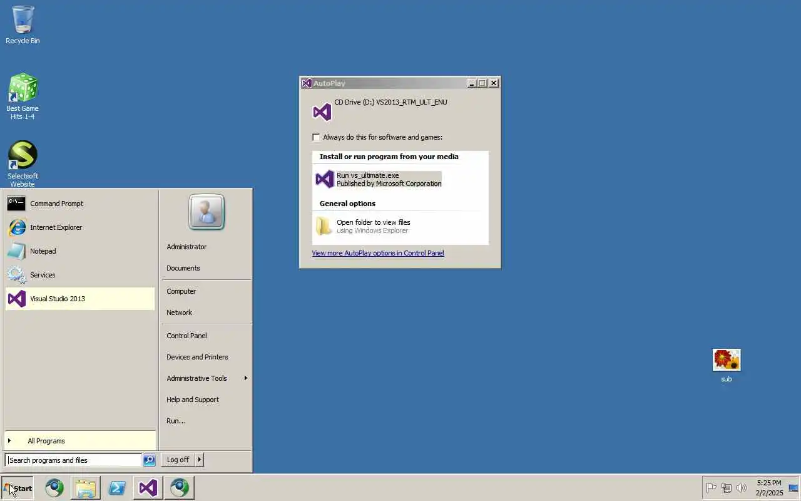Viewport: 801px width, 501px height.
Task: Click the search magnifier button
Action: (x=149, y=460)
